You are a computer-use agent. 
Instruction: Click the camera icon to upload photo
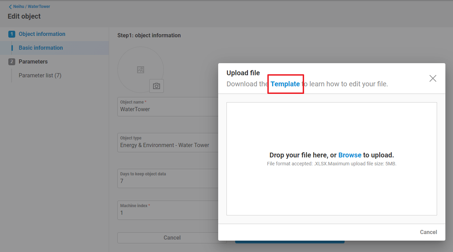coord(157,86)
